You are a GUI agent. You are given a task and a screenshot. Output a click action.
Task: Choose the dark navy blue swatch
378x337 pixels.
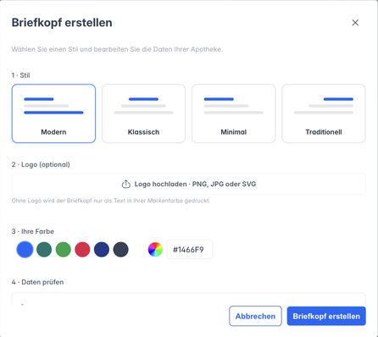(102, 250)
